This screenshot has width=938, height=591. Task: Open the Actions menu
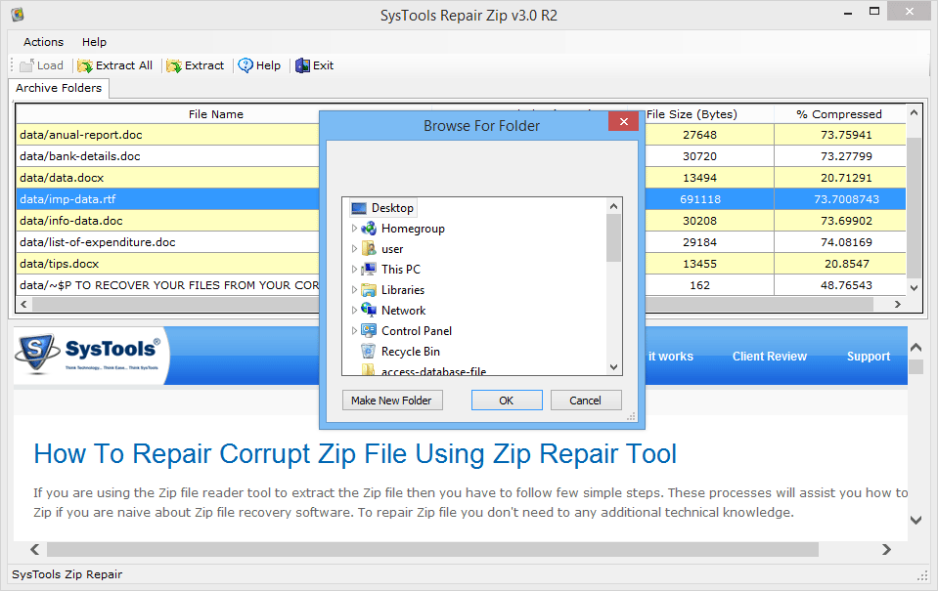(x=43, y=42)
